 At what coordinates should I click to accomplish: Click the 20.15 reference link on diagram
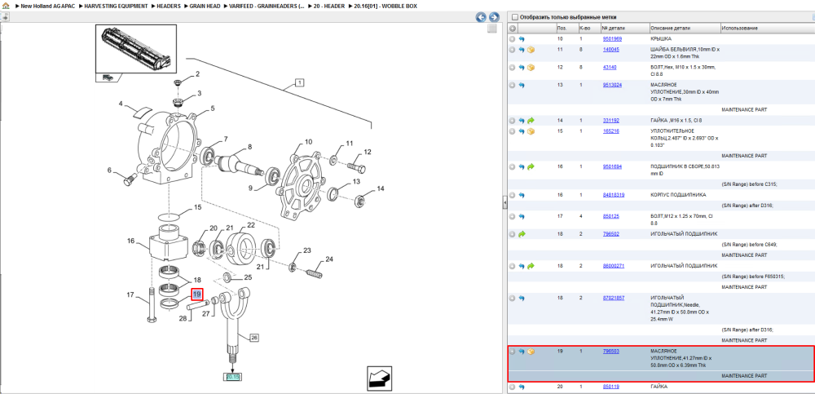(x=233, y=377)
